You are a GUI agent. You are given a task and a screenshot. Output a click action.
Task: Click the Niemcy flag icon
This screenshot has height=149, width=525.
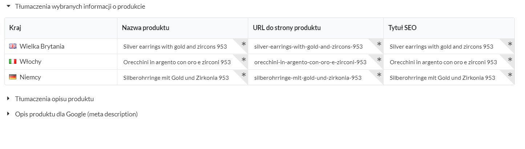pos(13,77)
